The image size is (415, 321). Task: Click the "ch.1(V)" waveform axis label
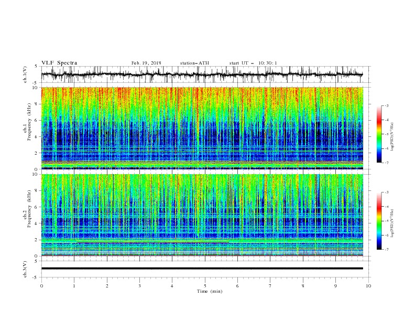[25, 74]
